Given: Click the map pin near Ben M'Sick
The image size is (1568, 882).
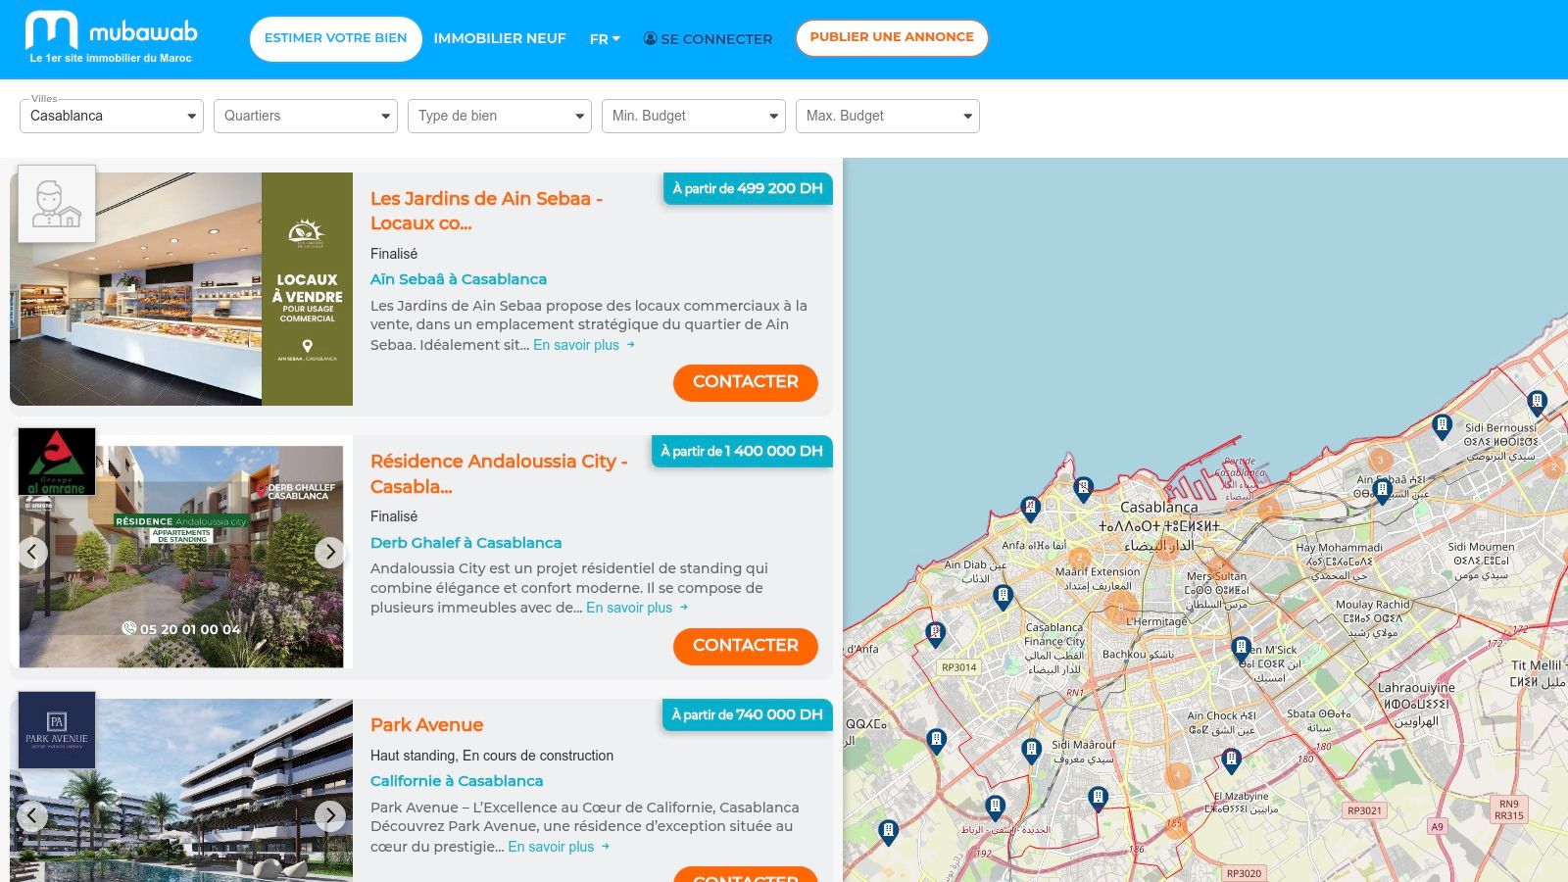Looking at the screenshot, I should tap(1241, 649).
